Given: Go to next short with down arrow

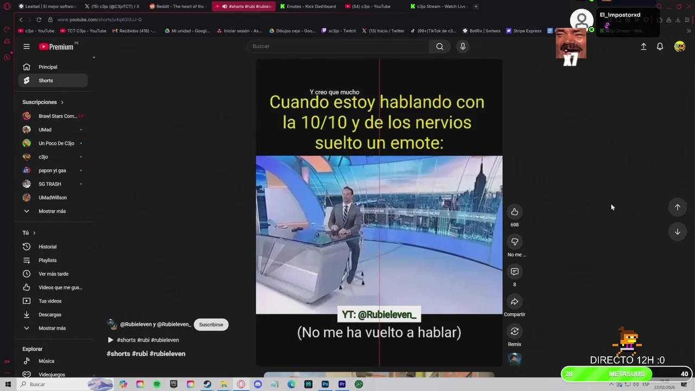Looking at the screenshot, I should (677, 232).
